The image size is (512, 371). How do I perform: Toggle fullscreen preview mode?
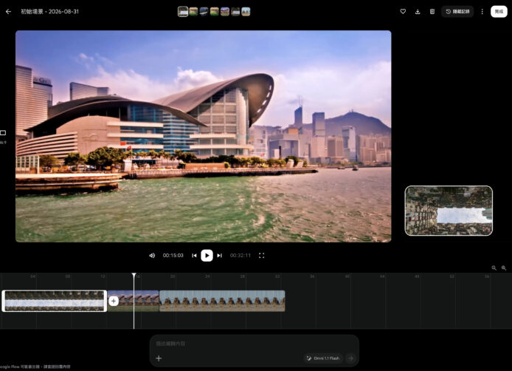click(x=262, y=256)
